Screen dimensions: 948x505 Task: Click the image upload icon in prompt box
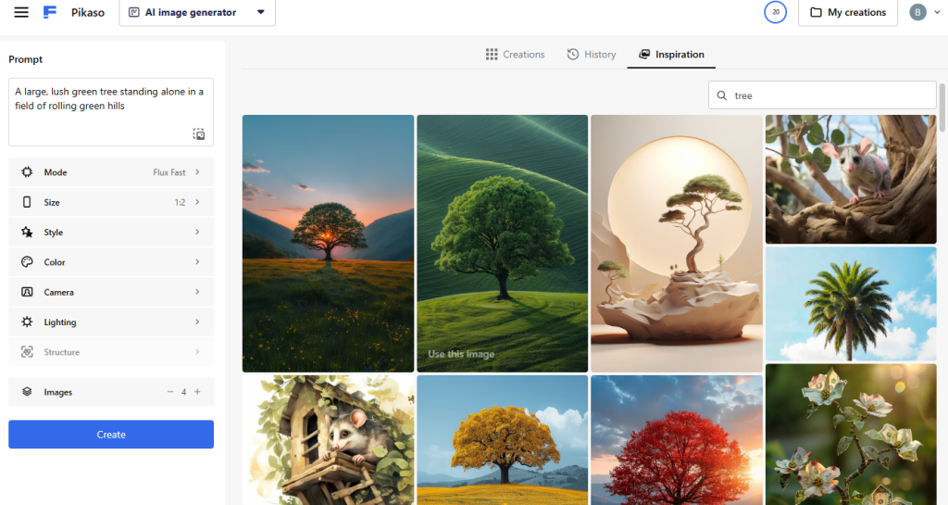click(x=198, y=134)
